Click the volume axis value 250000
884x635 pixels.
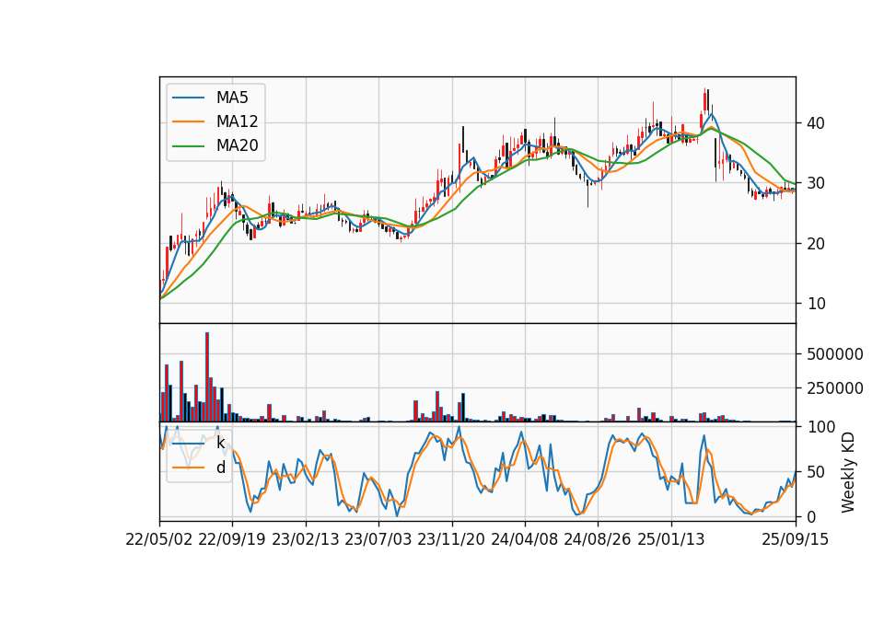(835, 388)
